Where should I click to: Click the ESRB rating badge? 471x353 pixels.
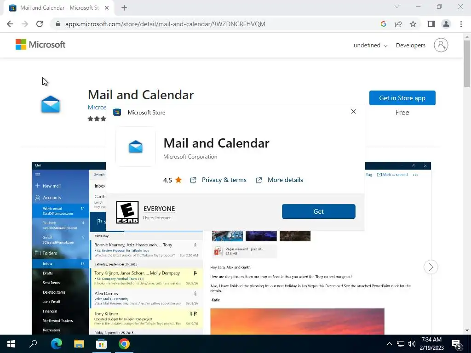[127, 212]
